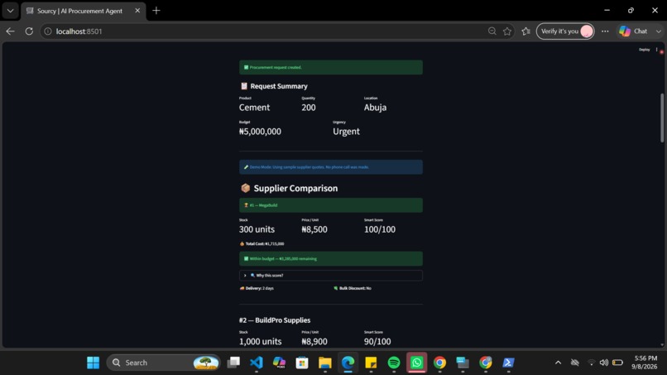Open Spotify from the taskbar

[x=394, y=363]
